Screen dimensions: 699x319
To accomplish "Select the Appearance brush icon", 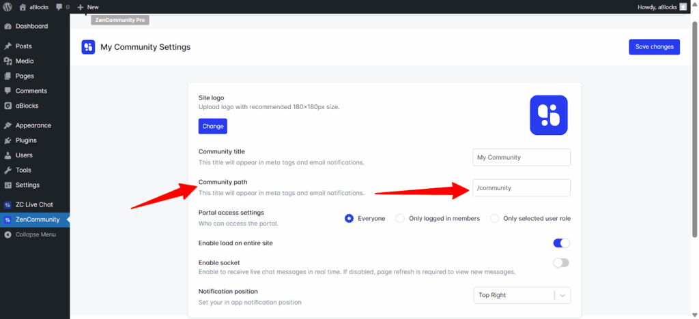I will click(x=8, y=125).
